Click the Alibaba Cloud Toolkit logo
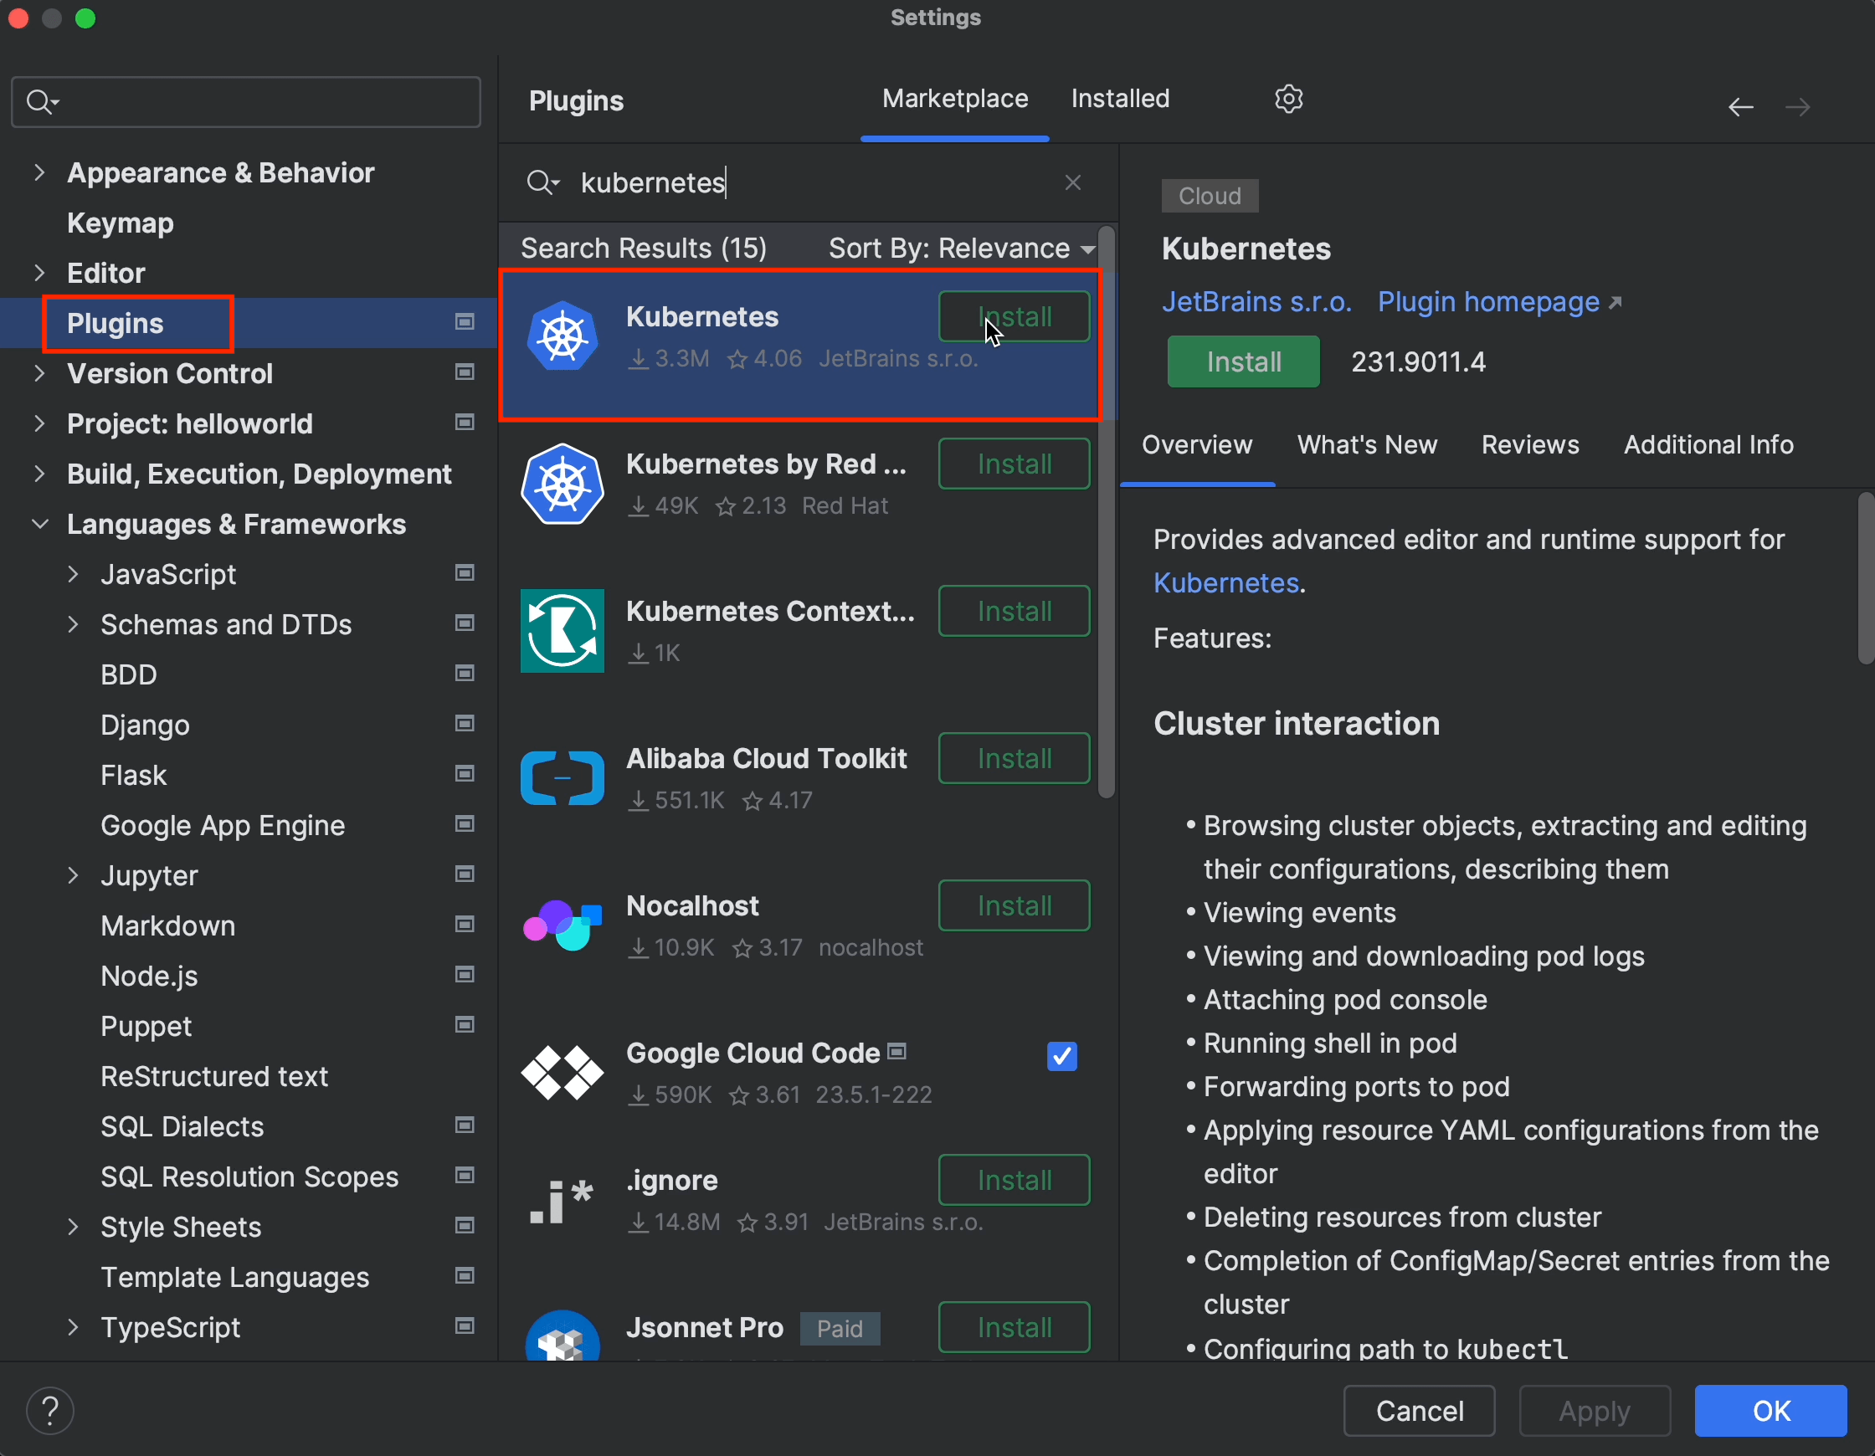This screenshot has width=1875, height=1456. click(562, 778)
